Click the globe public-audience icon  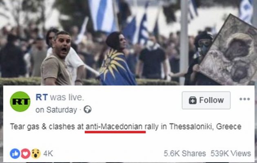pyautogui.click(x=88, y=110)
